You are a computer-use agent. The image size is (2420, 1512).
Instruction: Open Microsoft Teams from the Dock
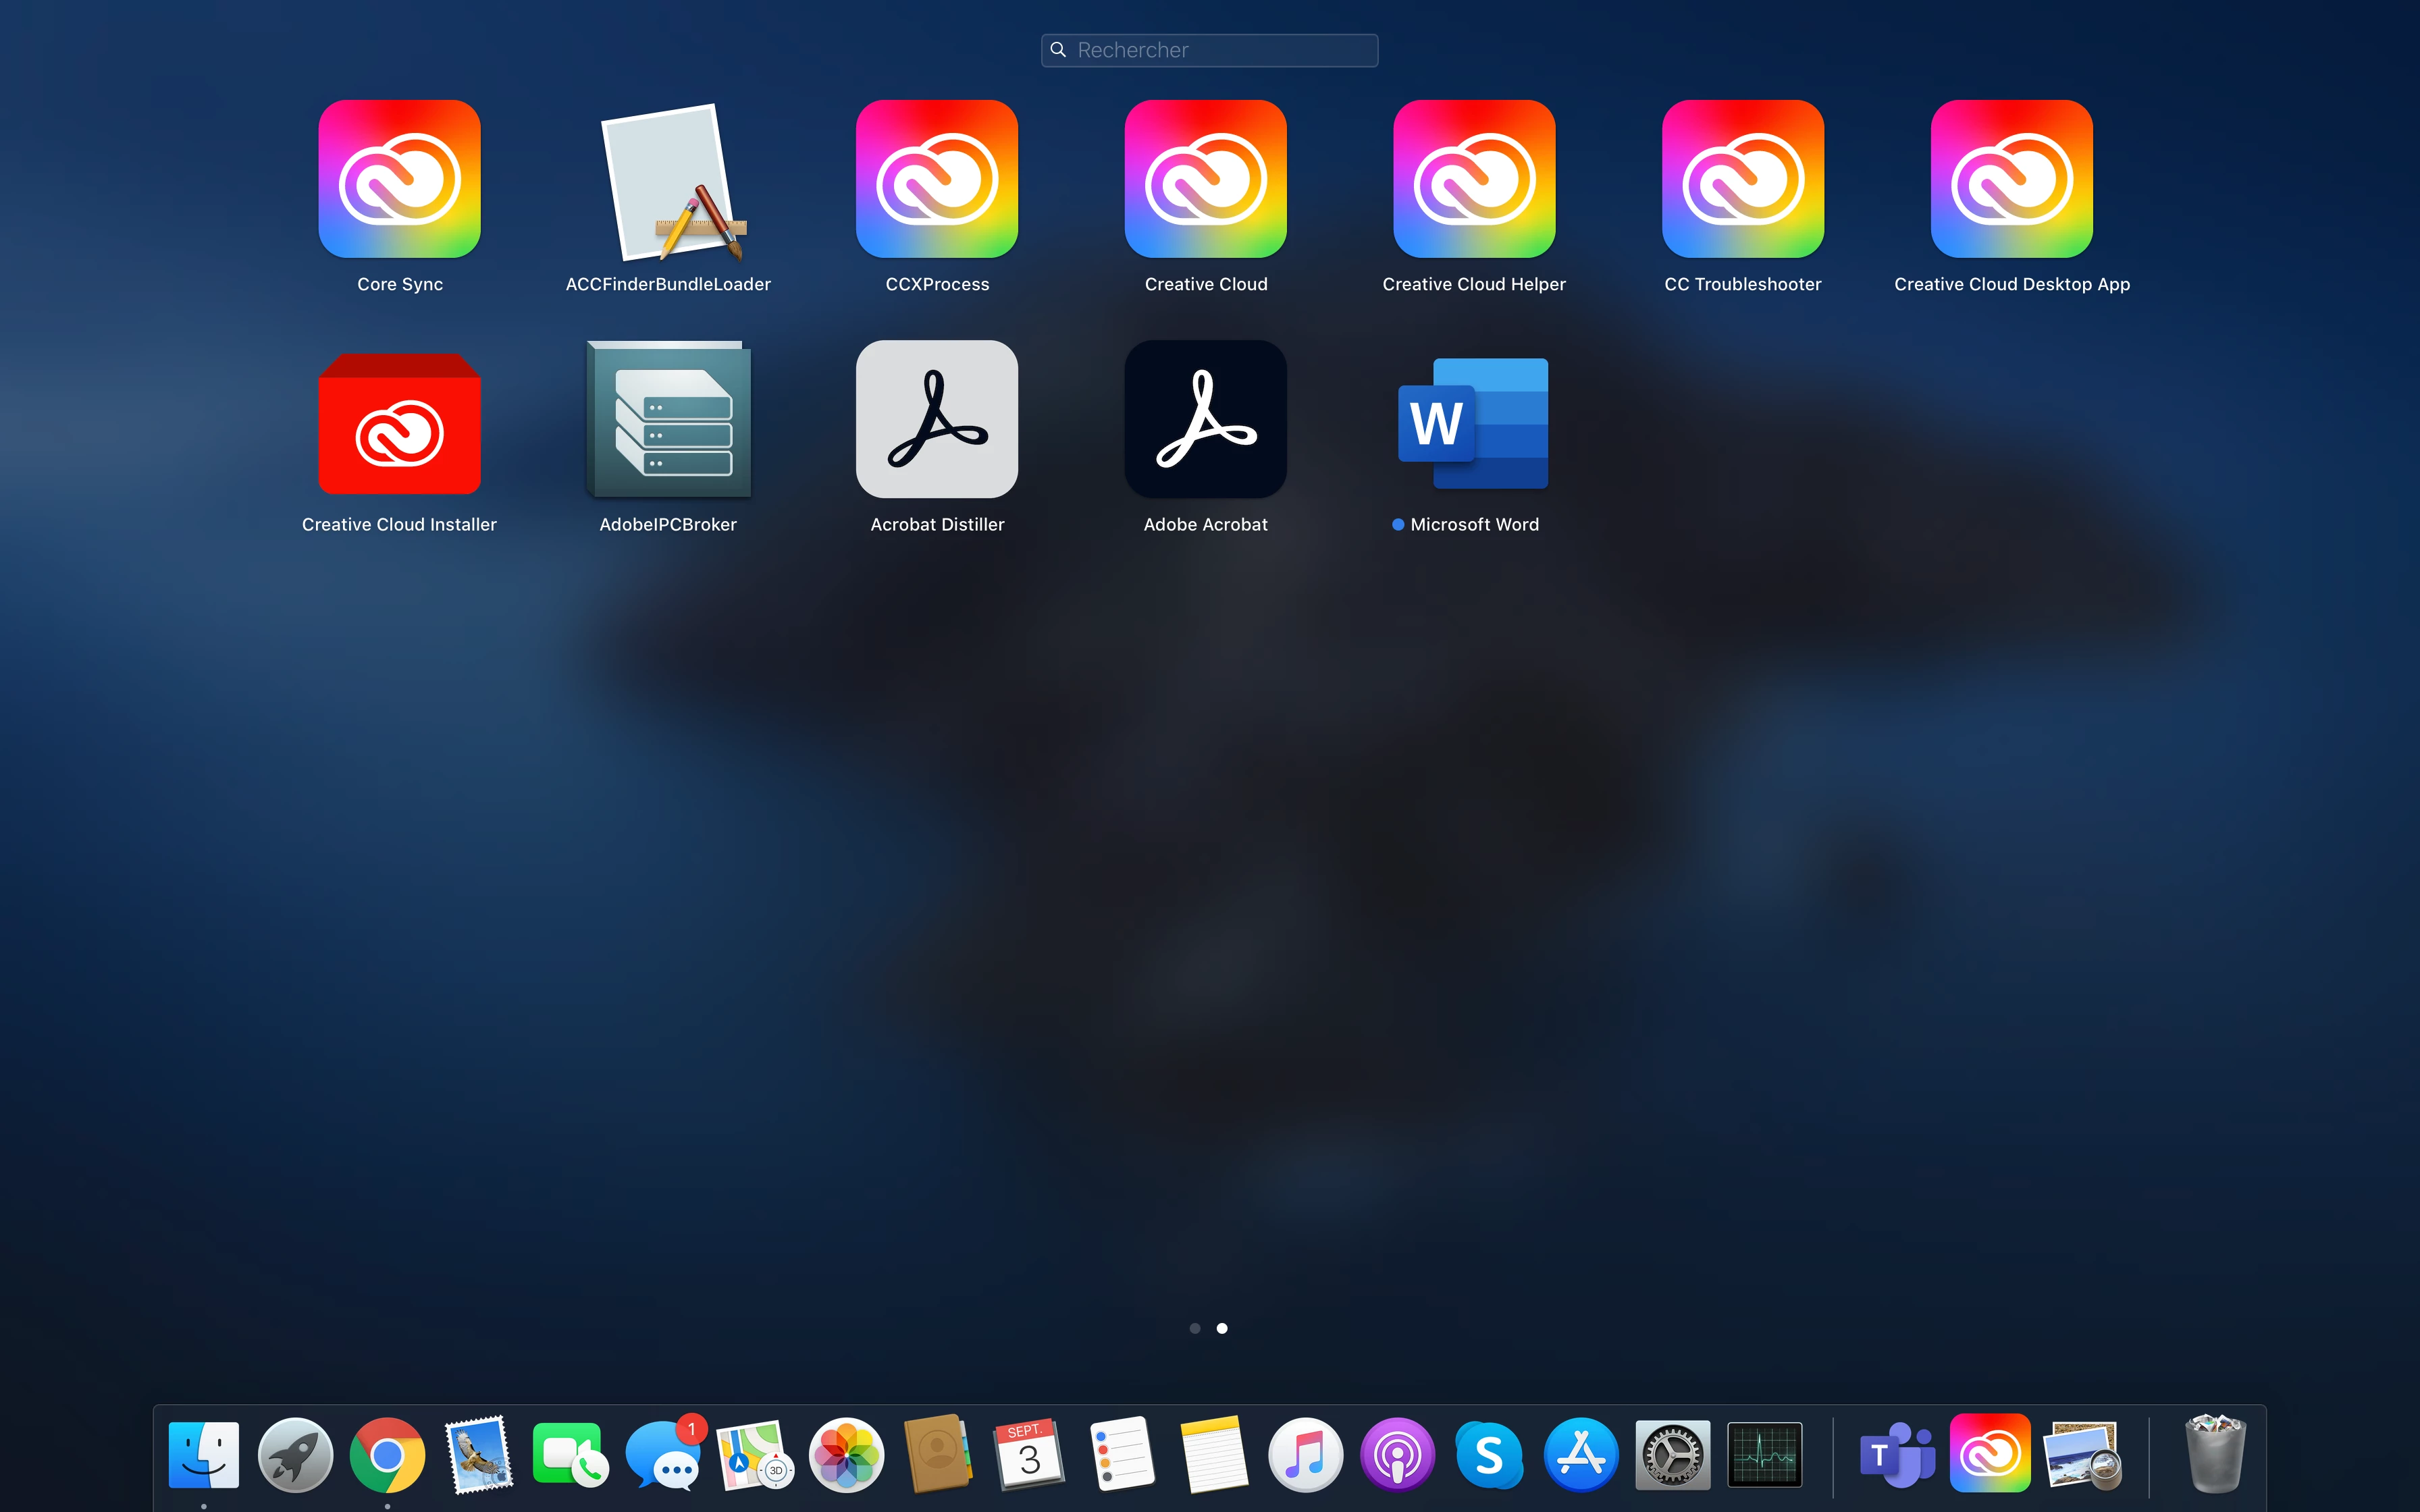[1897, 1454]
